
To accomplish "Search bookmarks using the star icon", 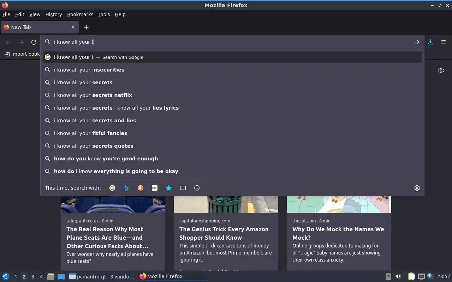I will click(169, 188).
